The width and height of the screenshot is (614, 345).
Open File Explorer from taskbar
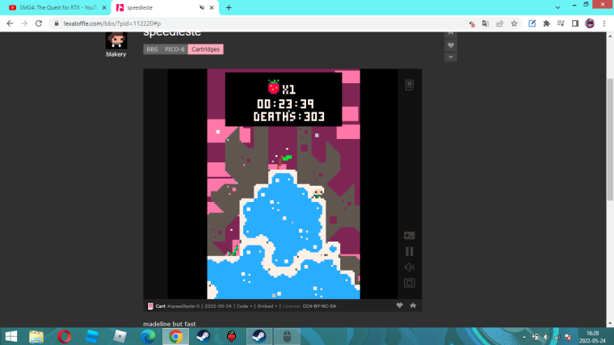(36, 336)
